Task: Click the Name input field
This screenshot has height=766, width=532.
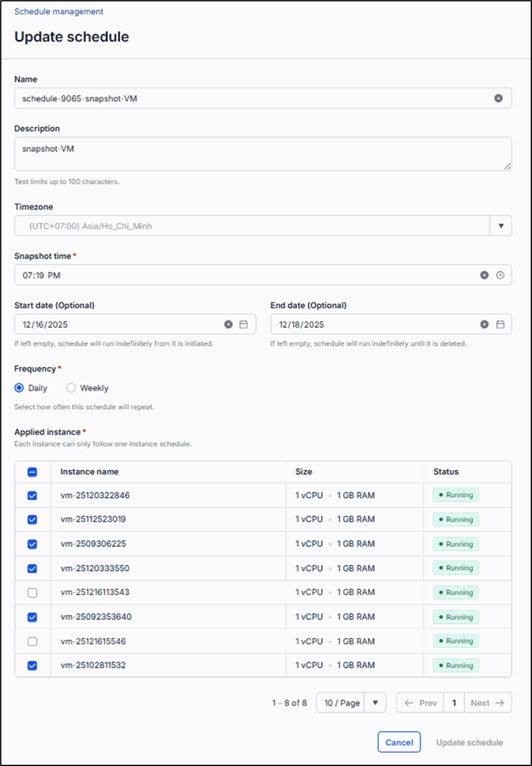Action: [x=263, y=98]
